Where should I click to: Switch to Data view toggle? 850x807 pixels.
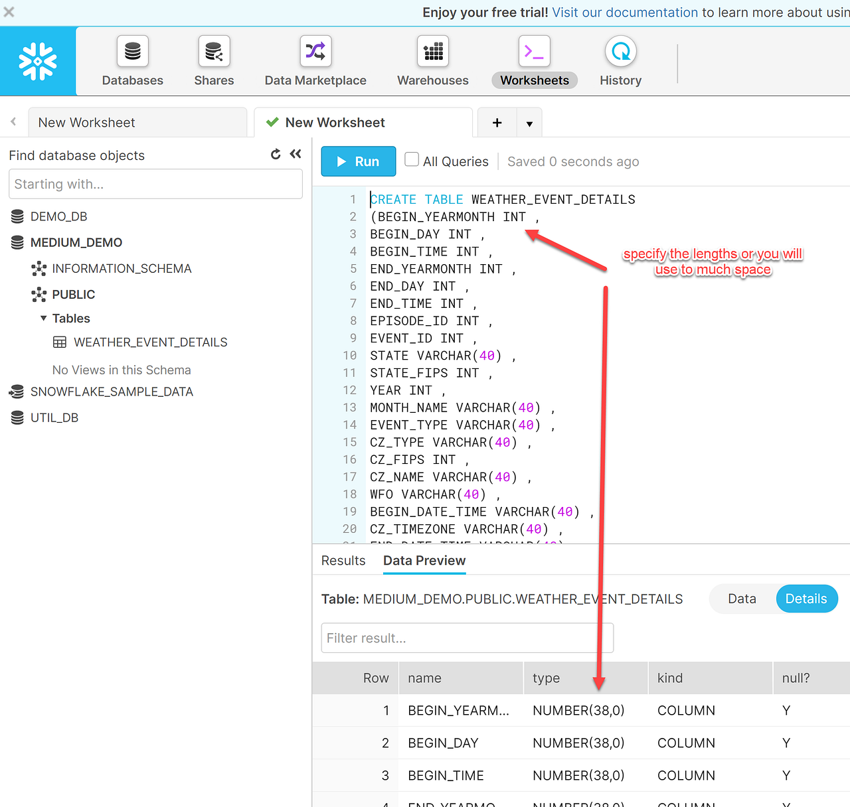click(x=742, y=599)
